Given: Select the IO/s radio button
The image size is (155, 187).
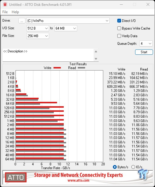Looking at the screenshot, I should click(x=133, y=167).
